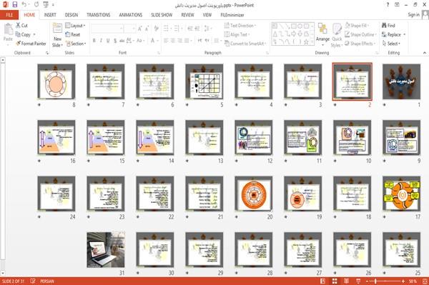Click the Copy button
The image size is (429, 285).
[24, 34]
